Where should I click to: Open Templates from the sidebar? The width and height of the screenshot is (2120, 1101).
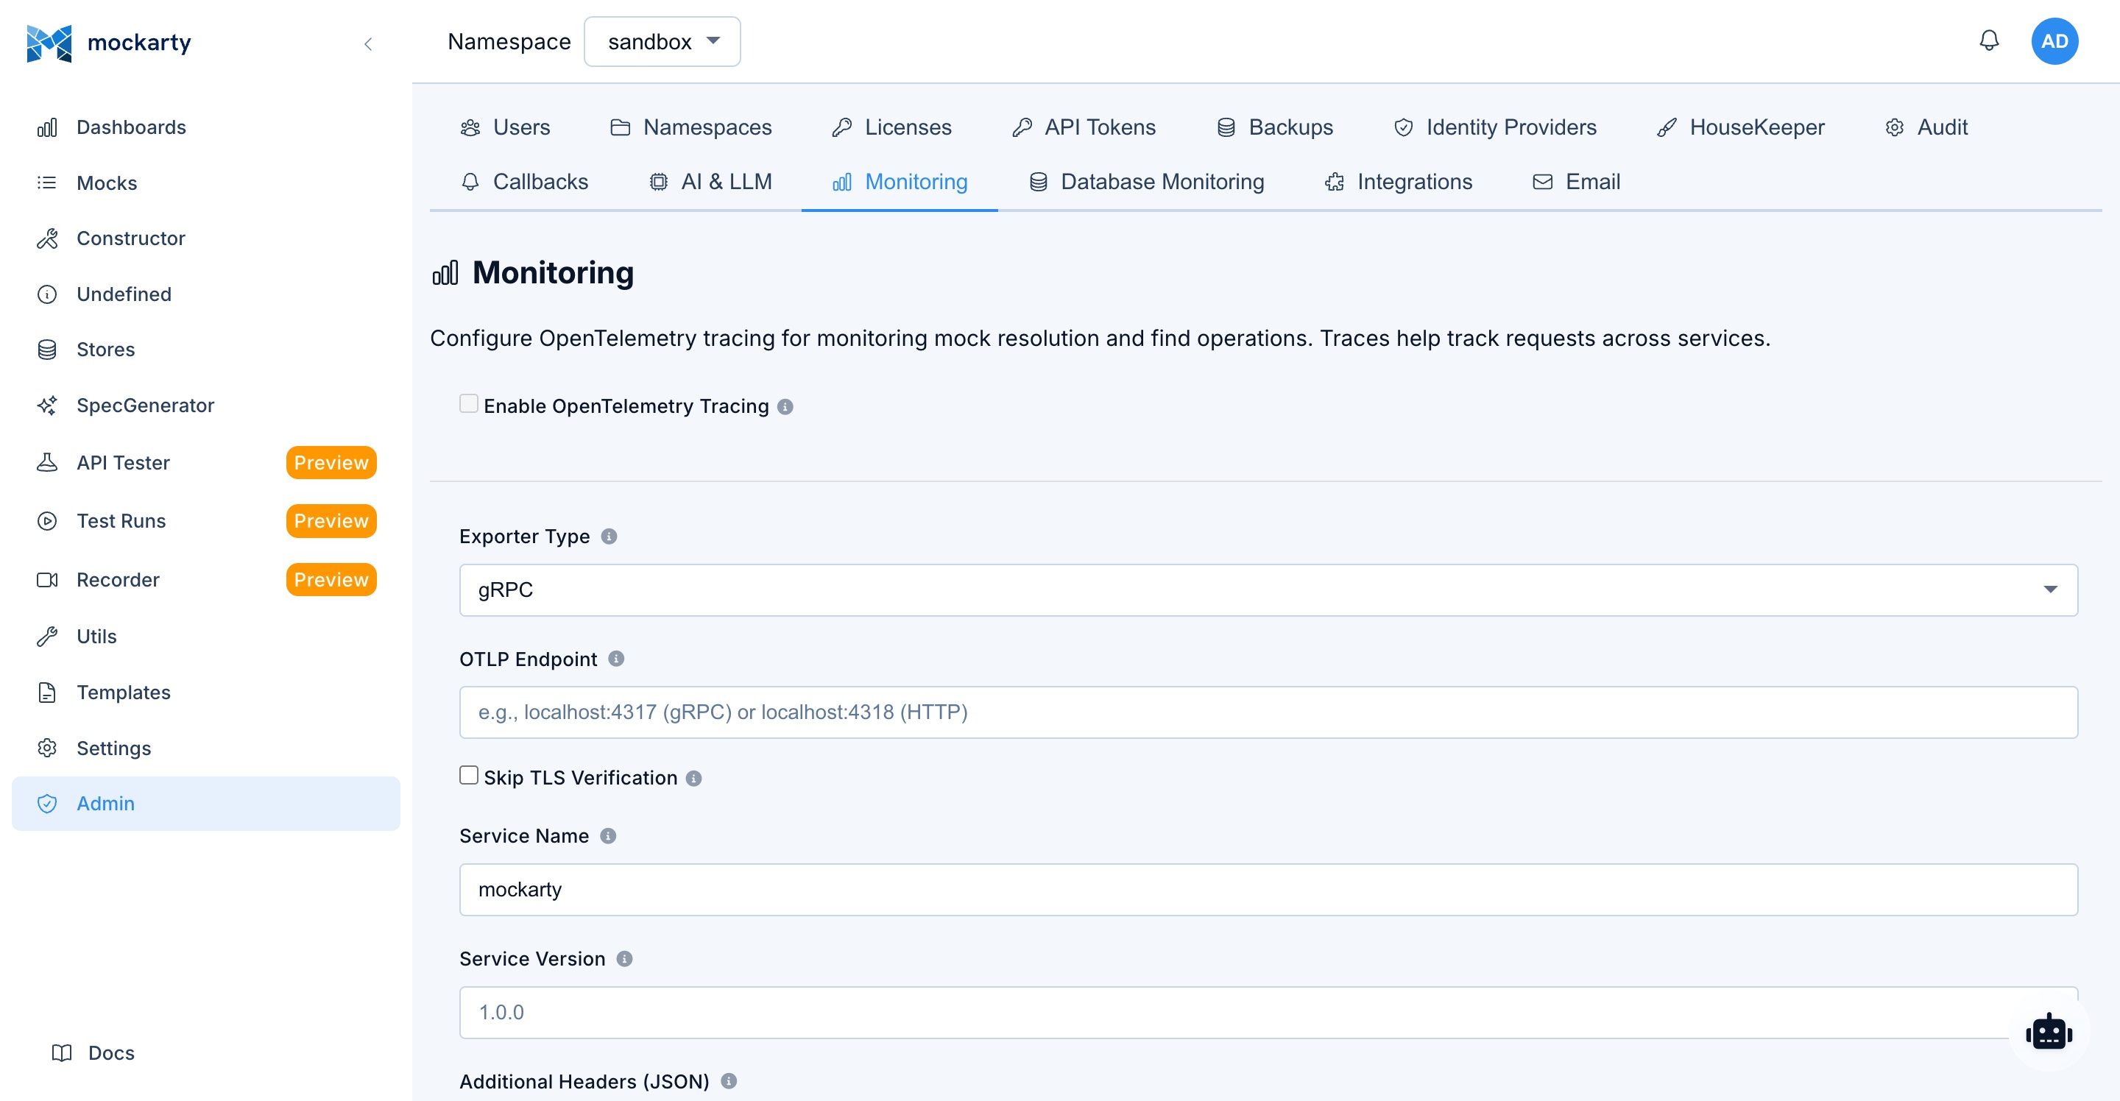pos(206,692)
